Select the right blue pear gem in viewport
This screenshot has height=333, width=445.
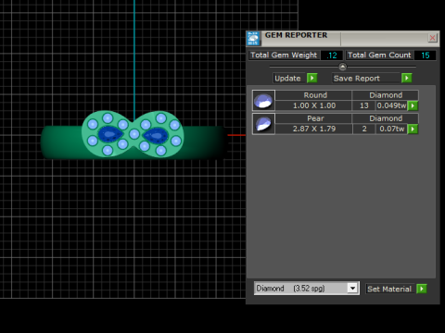pyautogui.click(x=156, y=136)
